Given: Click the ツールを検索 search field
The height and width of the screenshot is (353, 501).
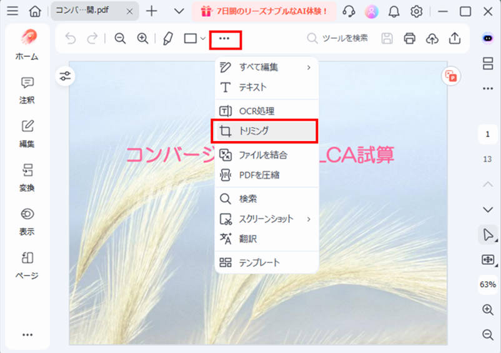Looking at the screenshot, I should point(337,39).
